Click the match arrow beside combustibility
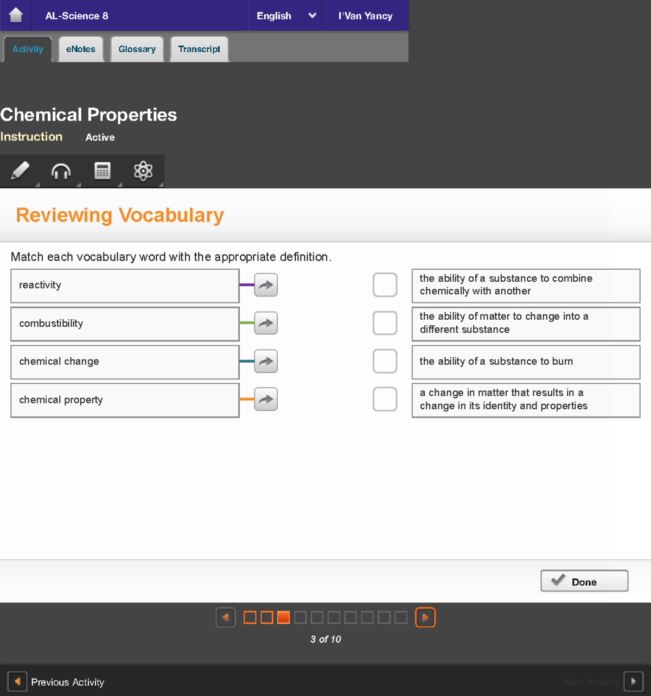 (265, 322)
